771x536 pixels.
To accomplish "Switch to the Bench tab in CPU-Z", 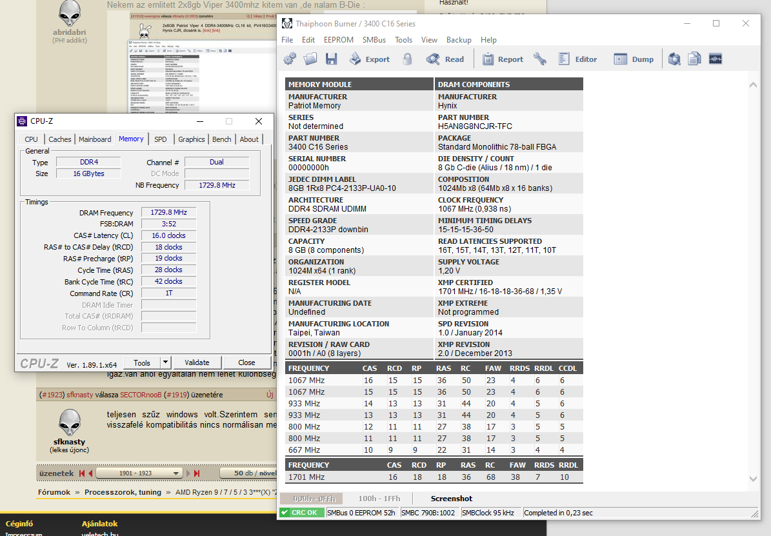I will point(222,139).
